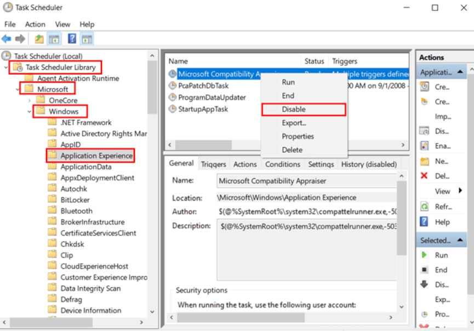Viewport: 474px width, 331px height.
Task: Open the Help menu in the menu bar
Action: (x=87, y=24)
